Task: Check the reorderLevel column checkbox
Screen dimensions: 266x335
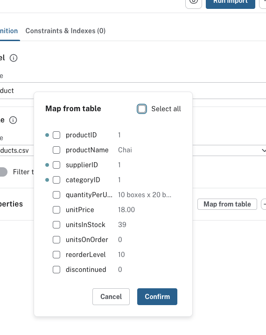Action: 56,255
